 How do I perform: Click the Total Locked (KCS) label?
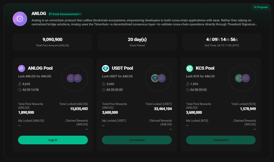pos(243,104)
